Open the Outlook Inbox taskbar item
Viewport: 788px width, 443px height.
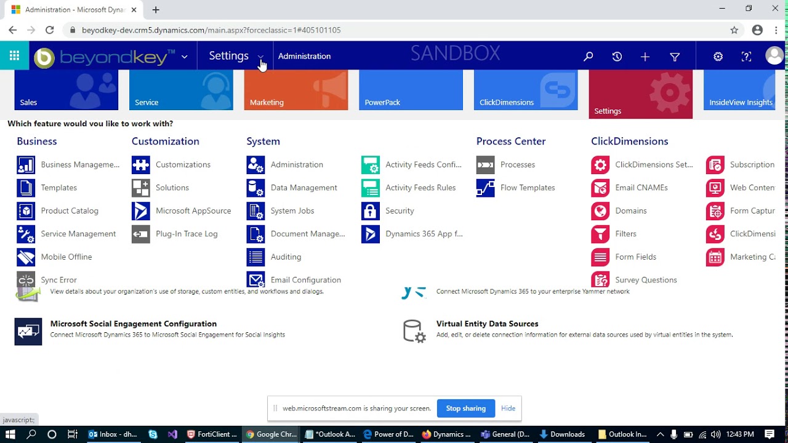tap(113, 434)
